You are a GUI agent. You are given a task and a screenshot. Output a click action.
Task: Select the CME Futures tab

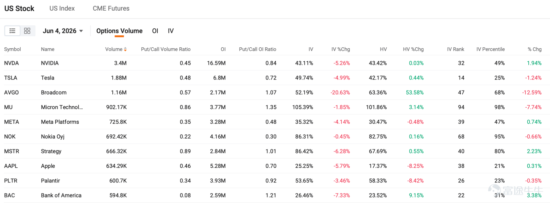[x=111, y=8]
